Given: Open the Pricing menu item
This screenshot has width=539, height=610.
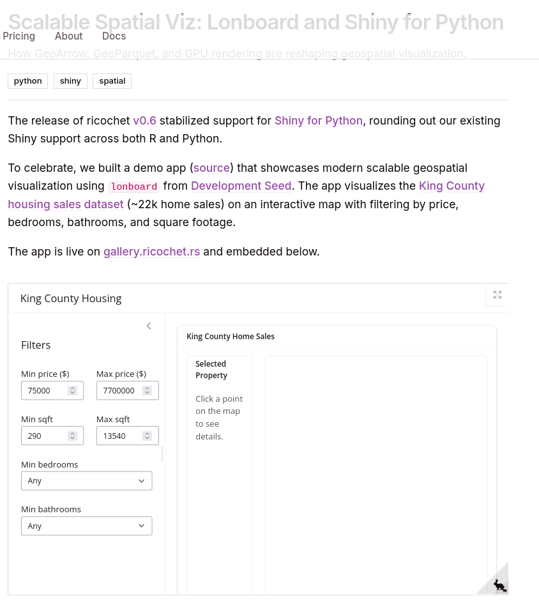Looking at the screenshot, I should point(19,36).
